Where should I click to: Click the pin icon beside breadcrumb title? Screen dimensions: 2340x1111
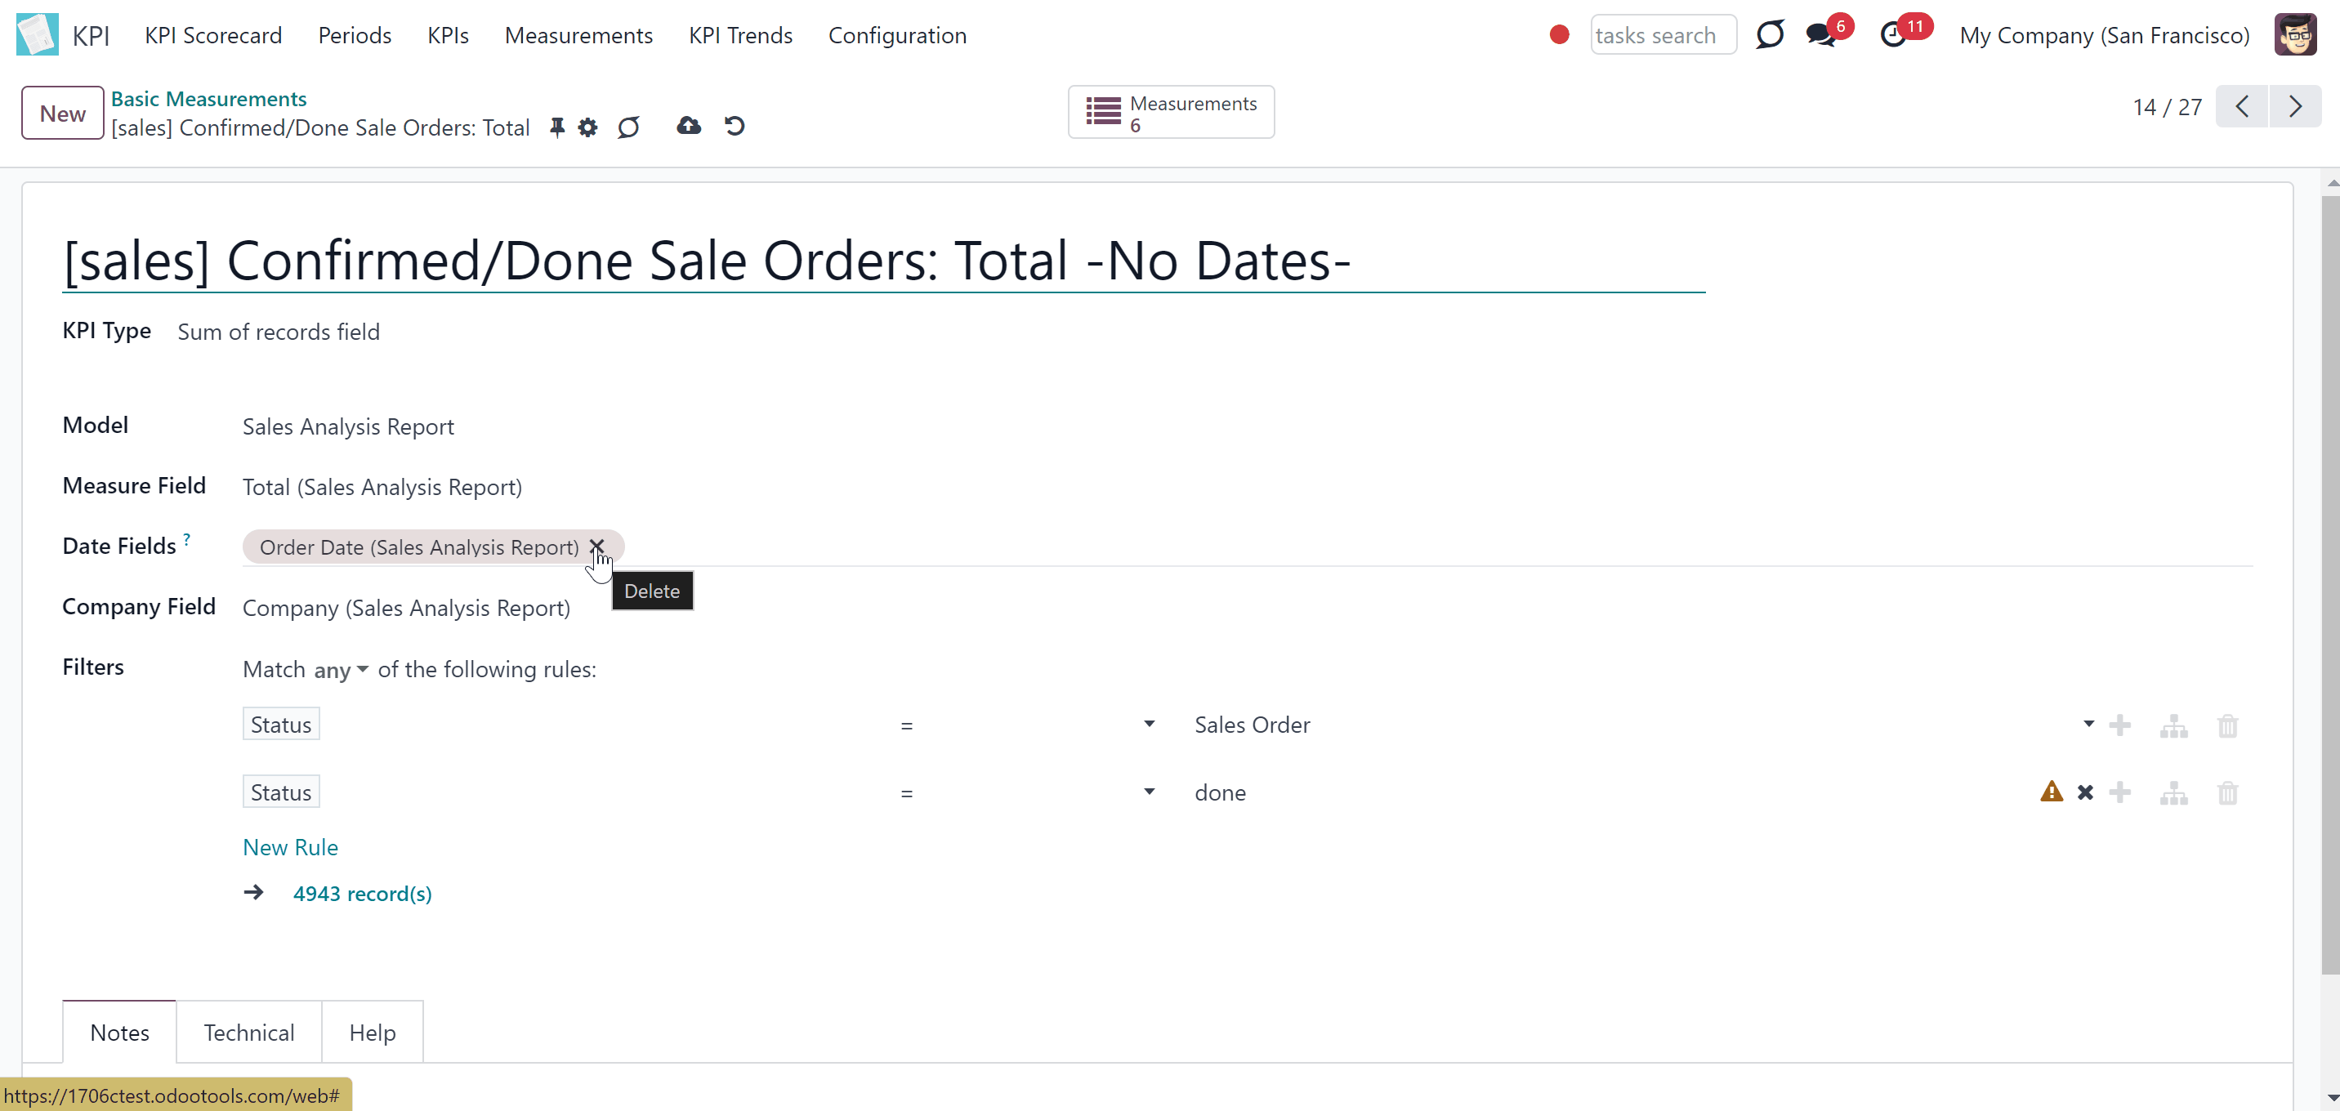tap(557, 127)
